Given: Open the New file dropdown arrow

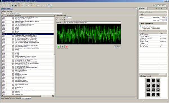Looking at the screenshot, I should (x=4, y=6).
